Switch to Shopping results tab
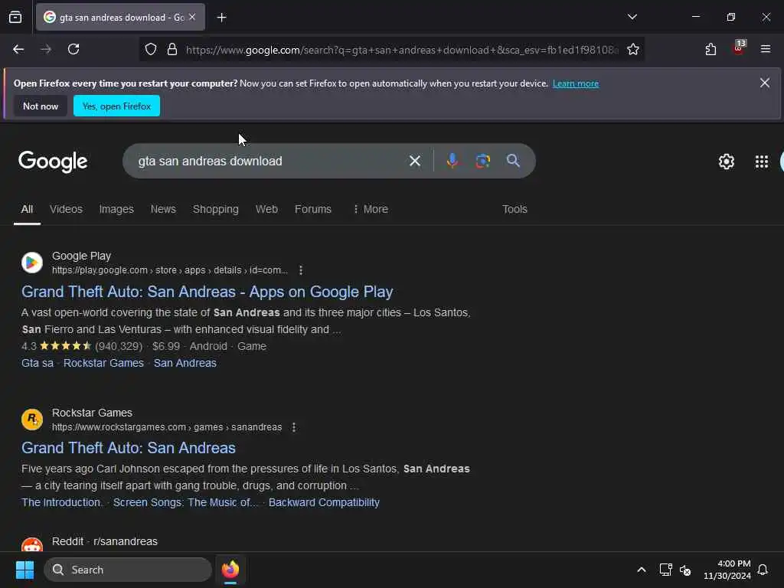 (x=215, y=209)
